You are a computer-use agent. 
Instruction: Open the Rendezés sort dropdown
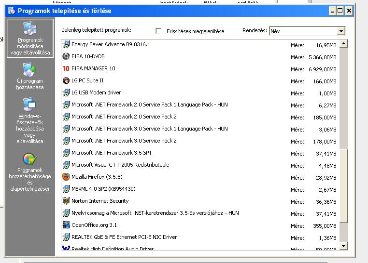[341, 31]
